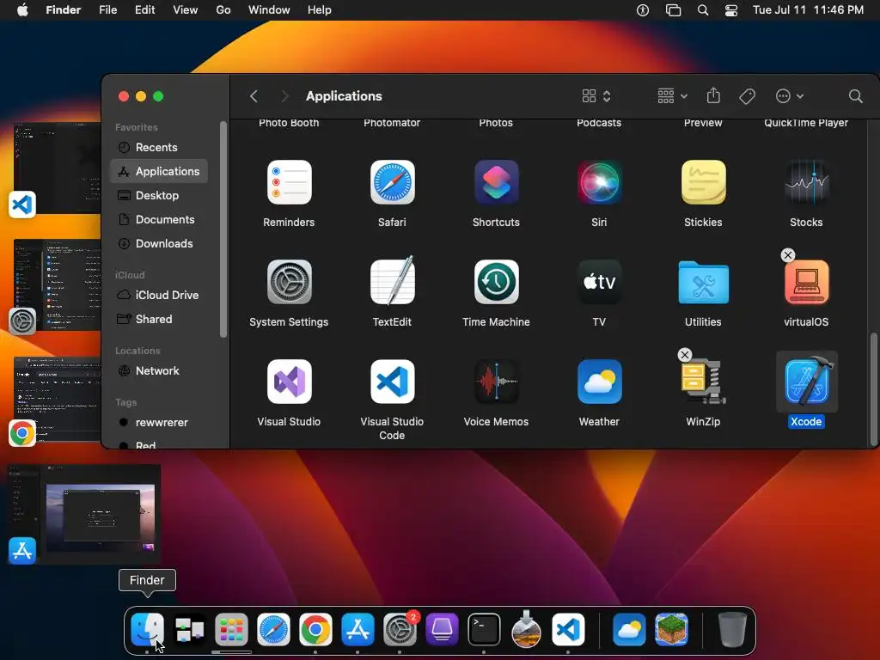Click the Edit Tags toolbar button
The image size is (880, 660).
click(x=747, y=96)
